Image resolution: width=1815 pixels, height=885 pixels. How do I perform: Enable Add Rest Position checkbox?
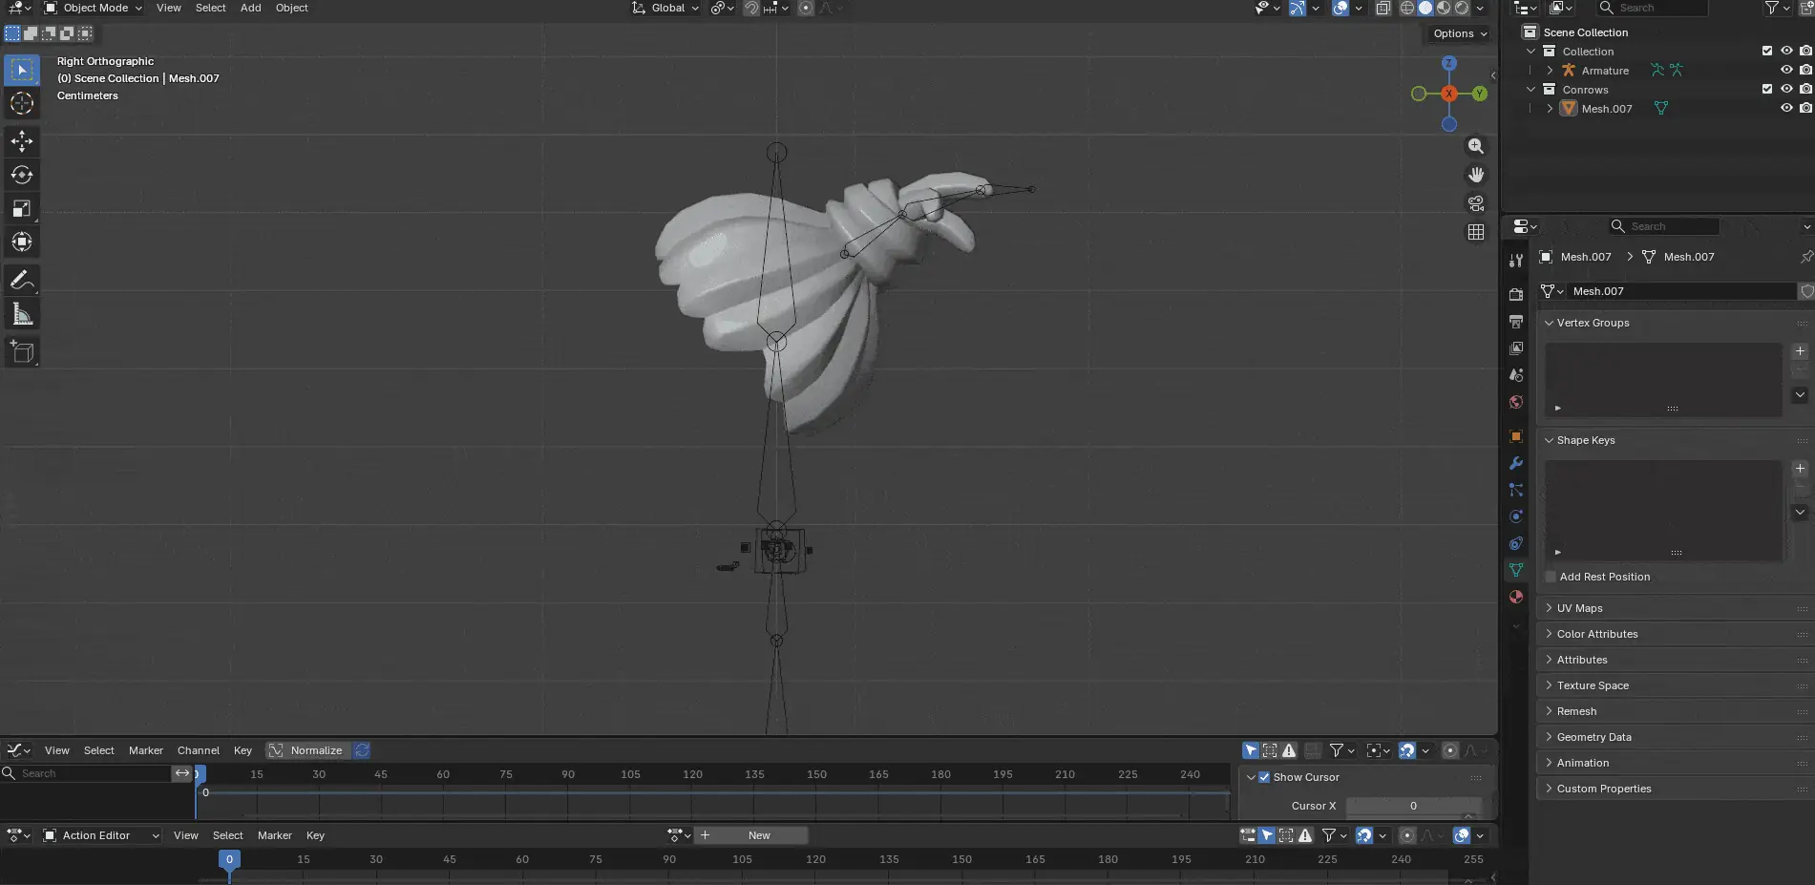tap(1551, 577)
